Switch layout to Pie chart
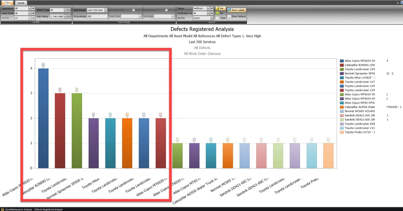403x211 pixels. [220, 13]
